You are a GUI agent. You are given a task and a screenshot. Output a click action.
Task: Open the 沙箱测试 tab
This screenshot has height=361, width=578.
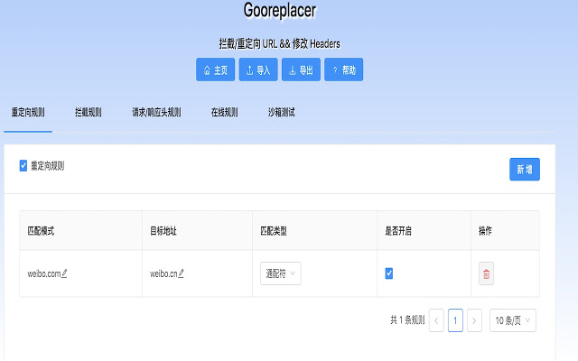point(281,112)
